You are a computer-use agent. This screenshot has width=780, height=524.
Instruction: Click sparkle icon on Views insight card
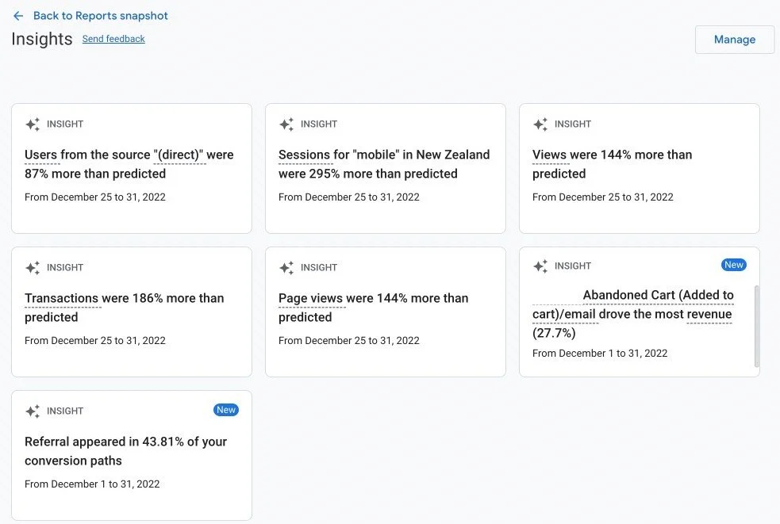pyautogui.click(x=540, y=124)
